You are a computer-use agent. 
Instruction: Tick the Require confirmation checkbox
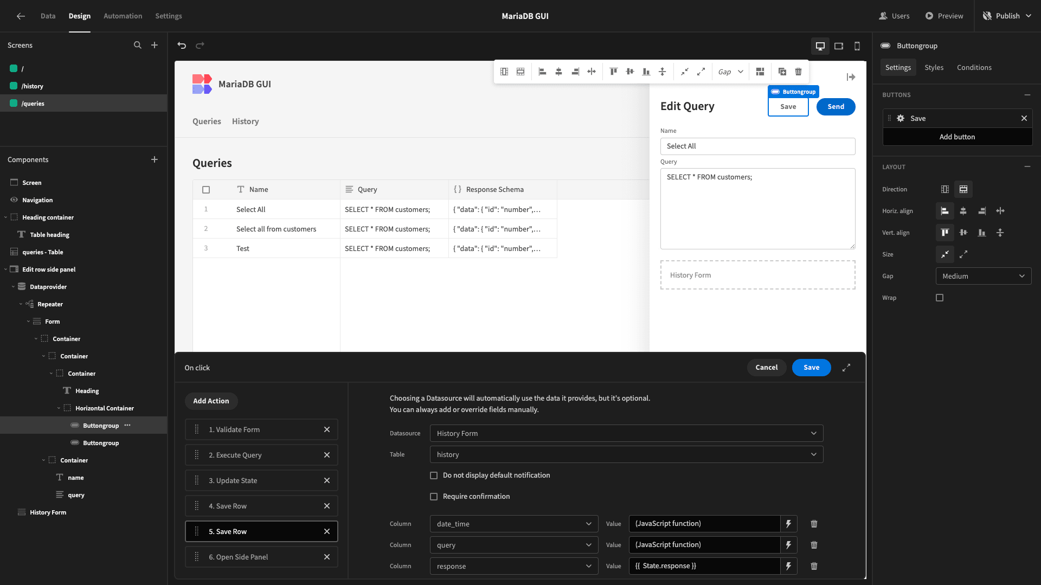click(x=434, y=497)
